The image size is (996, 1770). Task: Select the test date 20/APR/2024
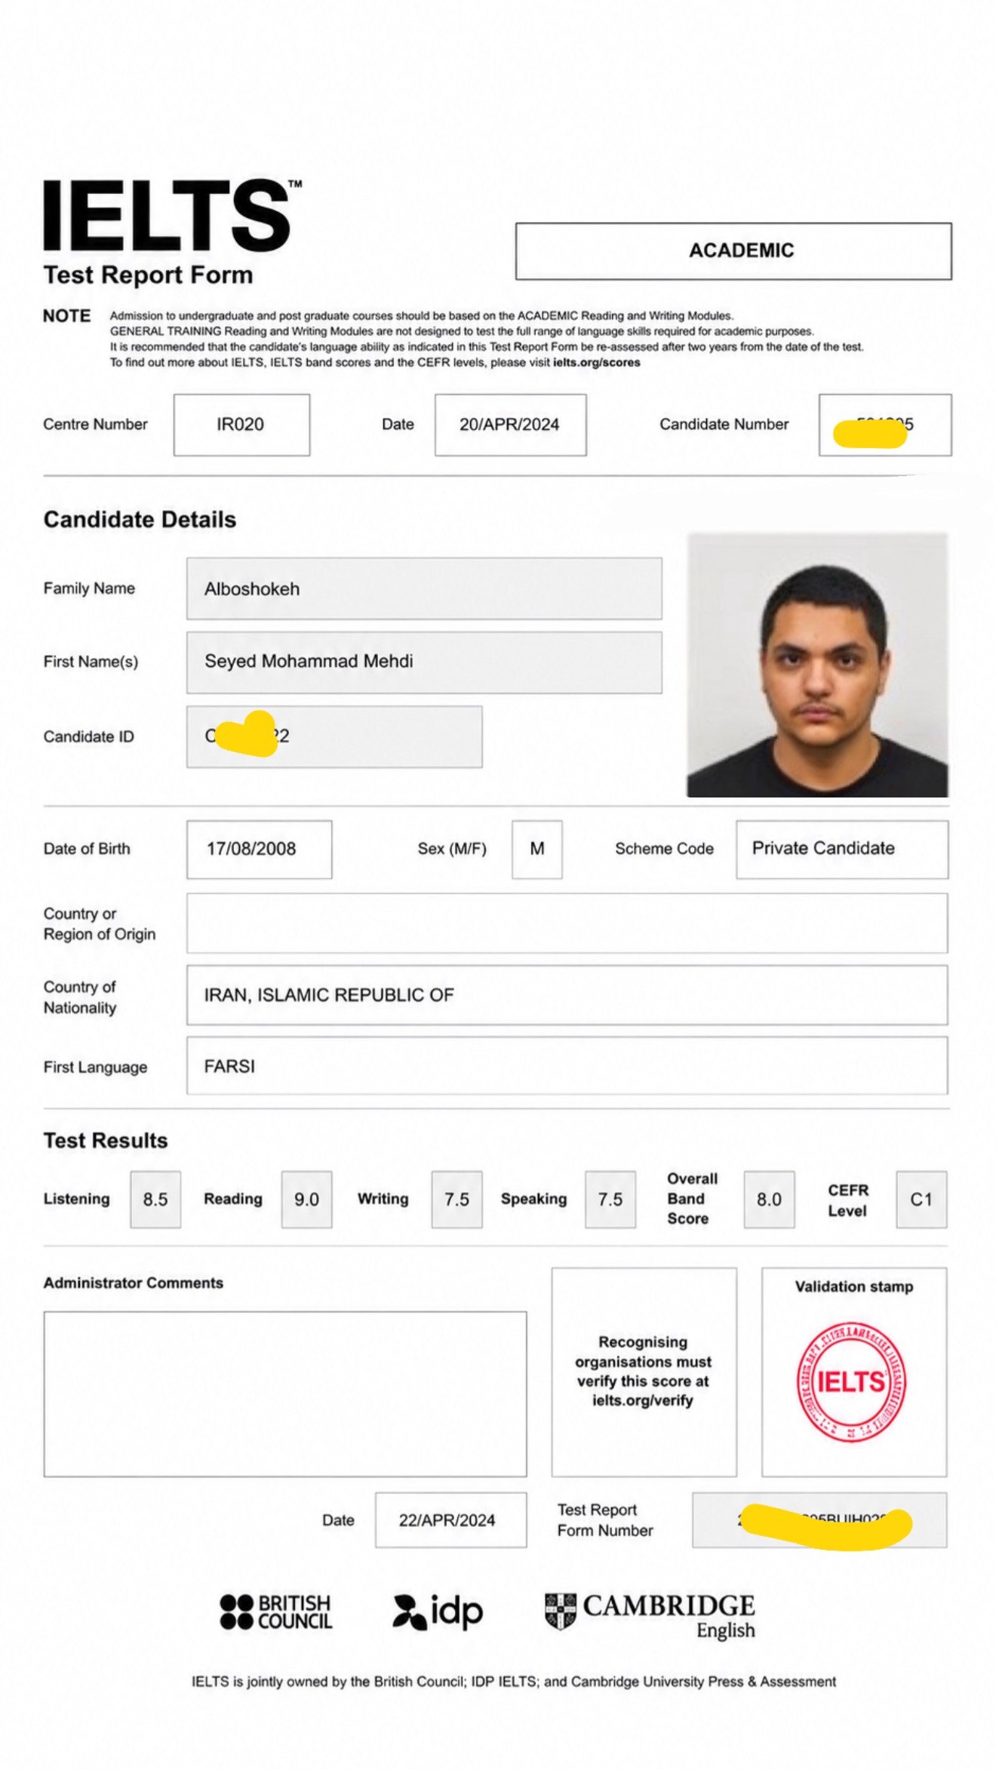(x=510, y=425)
